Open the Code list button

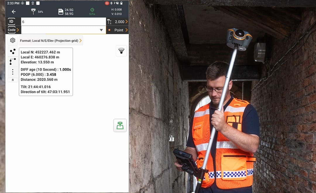click(13, 30)
